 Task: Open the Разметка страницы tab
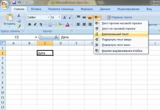61,9
